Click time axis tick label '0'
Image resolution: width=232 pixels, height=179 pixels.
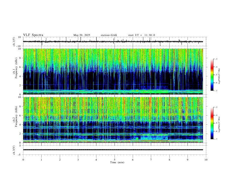(23, 160)
